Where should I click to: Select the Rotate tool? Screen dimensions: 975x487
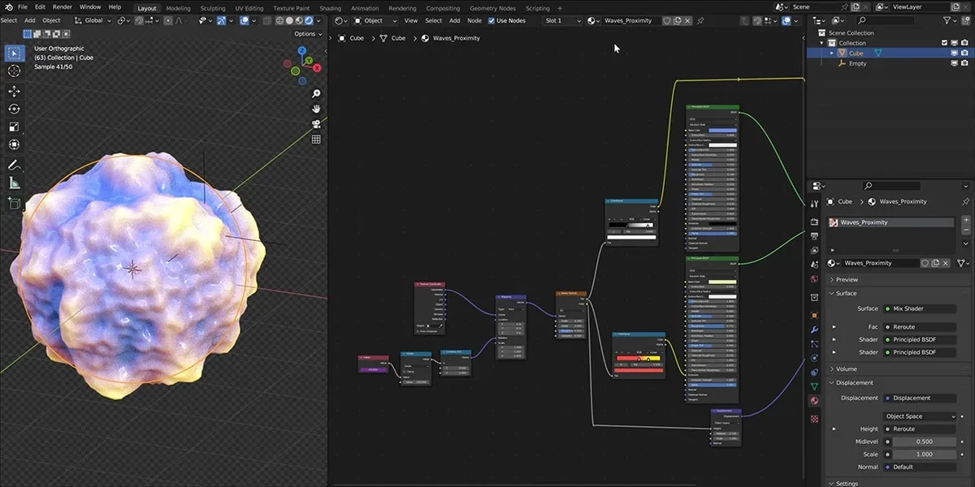(x=14, y=109)
